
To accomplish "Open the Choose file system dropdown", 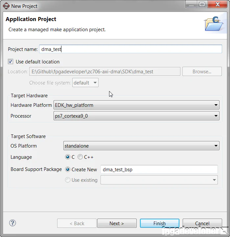I will [85, 83].
